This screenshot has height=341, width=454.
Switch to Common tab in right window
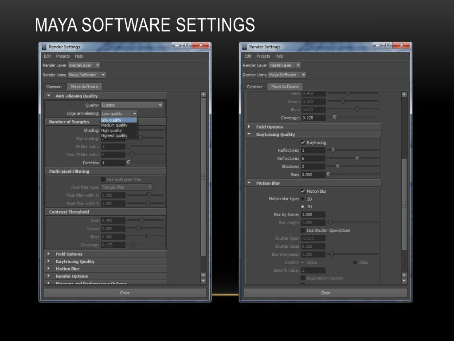click(254, 87)
